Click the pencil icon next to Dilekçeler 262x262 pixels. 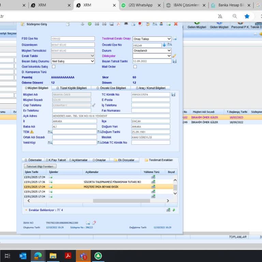pyautogui.click(x=174, y=56)
